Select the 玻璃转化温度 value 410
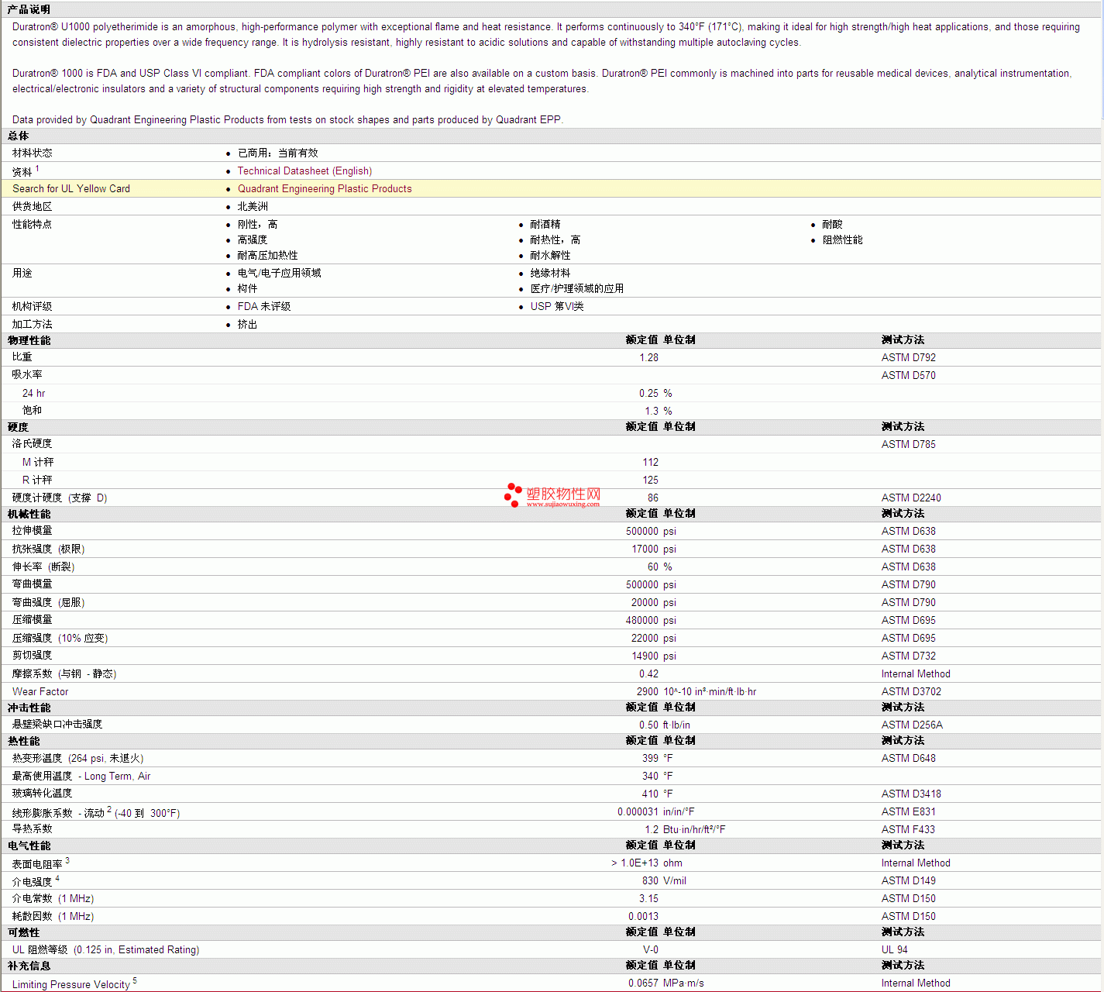1104x992 pixels. click(651, 794)
